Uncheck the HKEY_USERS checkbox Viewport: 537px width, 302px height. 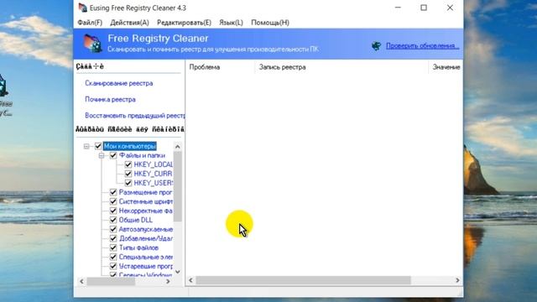[x=128, y=183]
